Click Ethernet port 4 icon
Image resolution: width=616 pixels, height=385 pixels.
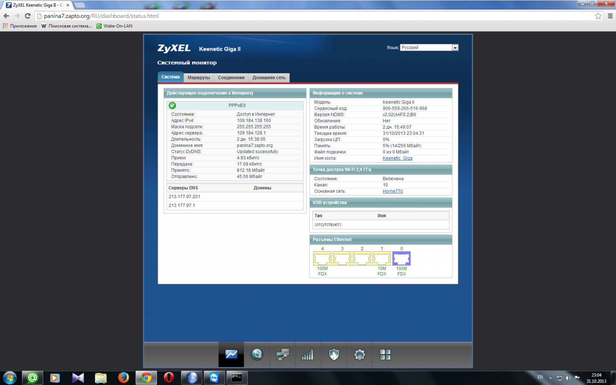(x=322, y=259)
